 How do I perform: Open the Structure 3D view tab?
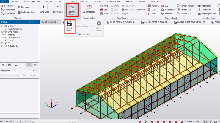(x=49, y=22)
